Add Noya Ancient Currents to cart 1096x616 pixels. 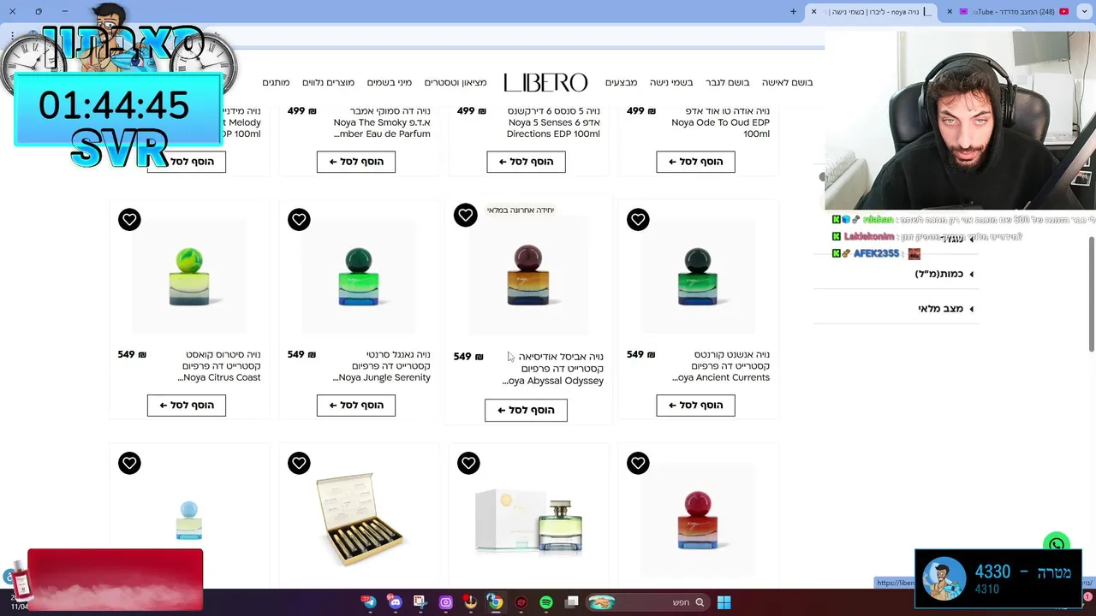coord(695,405)
